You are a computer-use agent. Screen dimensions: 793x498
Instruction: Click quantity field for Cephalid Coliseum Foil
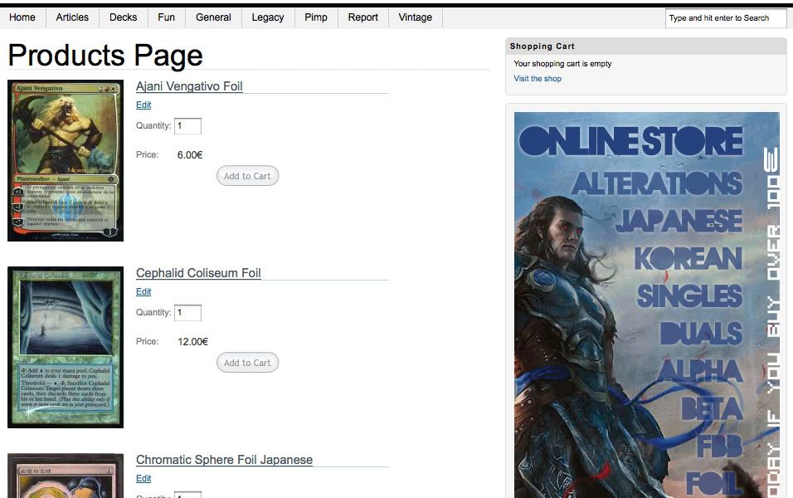[187, 313]
